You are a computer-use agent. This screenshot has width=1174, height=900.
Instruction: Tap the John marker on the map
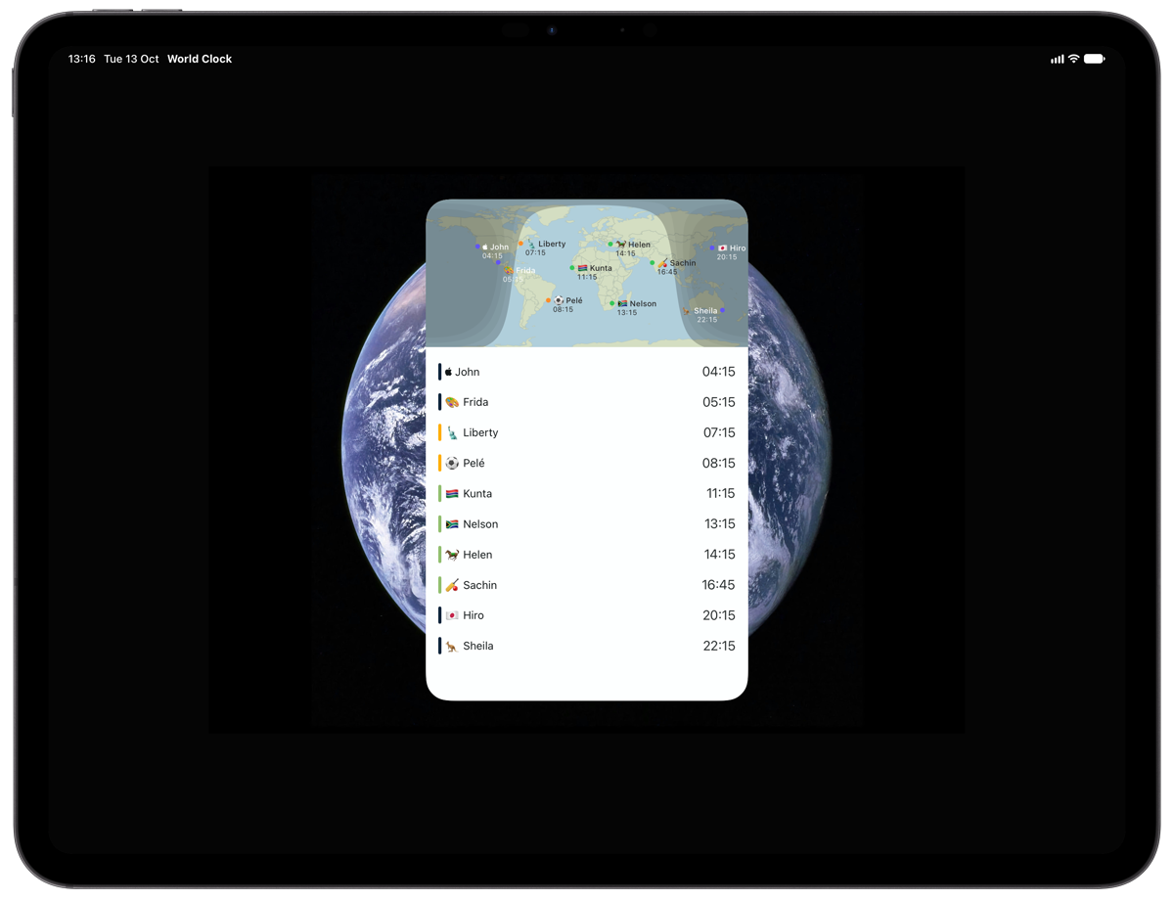coord(477,247)
